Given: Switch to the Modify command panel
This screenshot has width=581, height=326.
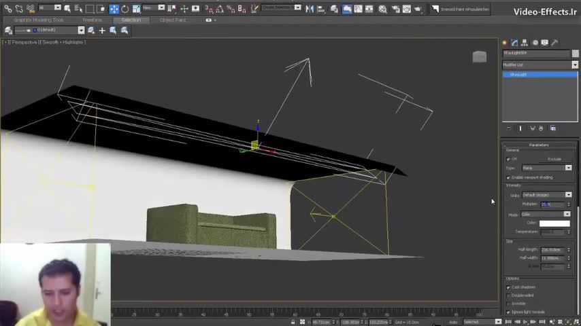Looking at the screenshot, I should point(514,43).
